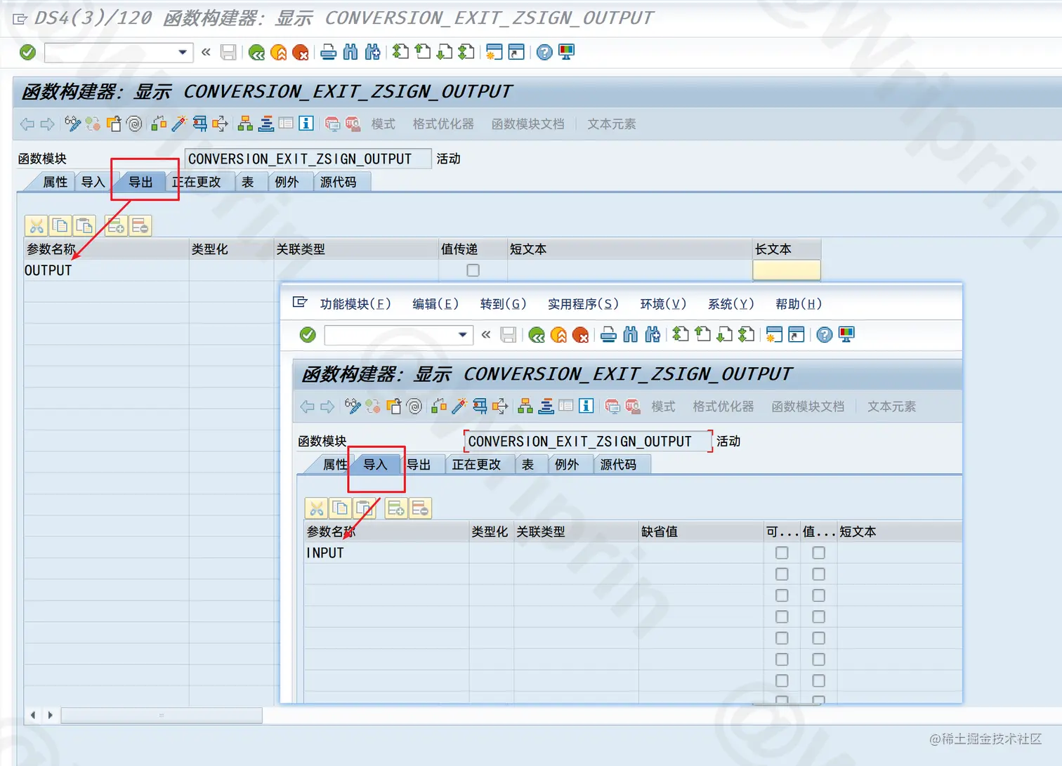The height and width of the screenshot is (766, 1062).
Task: Open the command field dropdown arrow
Action: click(x=181, y=52)
